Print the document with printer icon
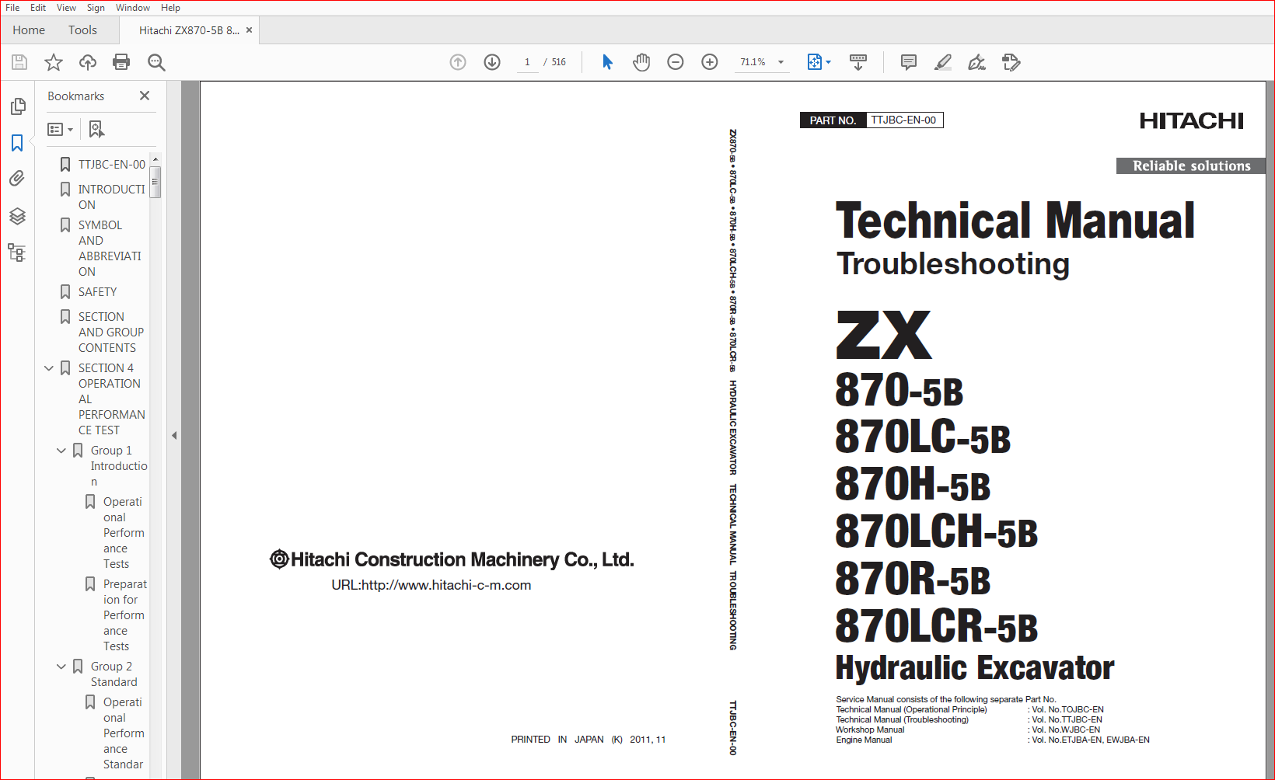This screenshot has width=1275, height=780. point(121,62)
